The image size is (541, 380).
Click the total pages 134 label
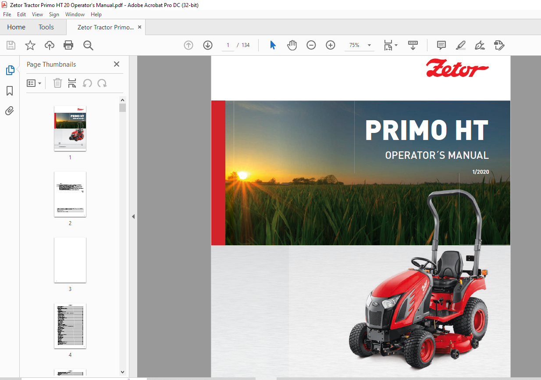click(246, 45)
